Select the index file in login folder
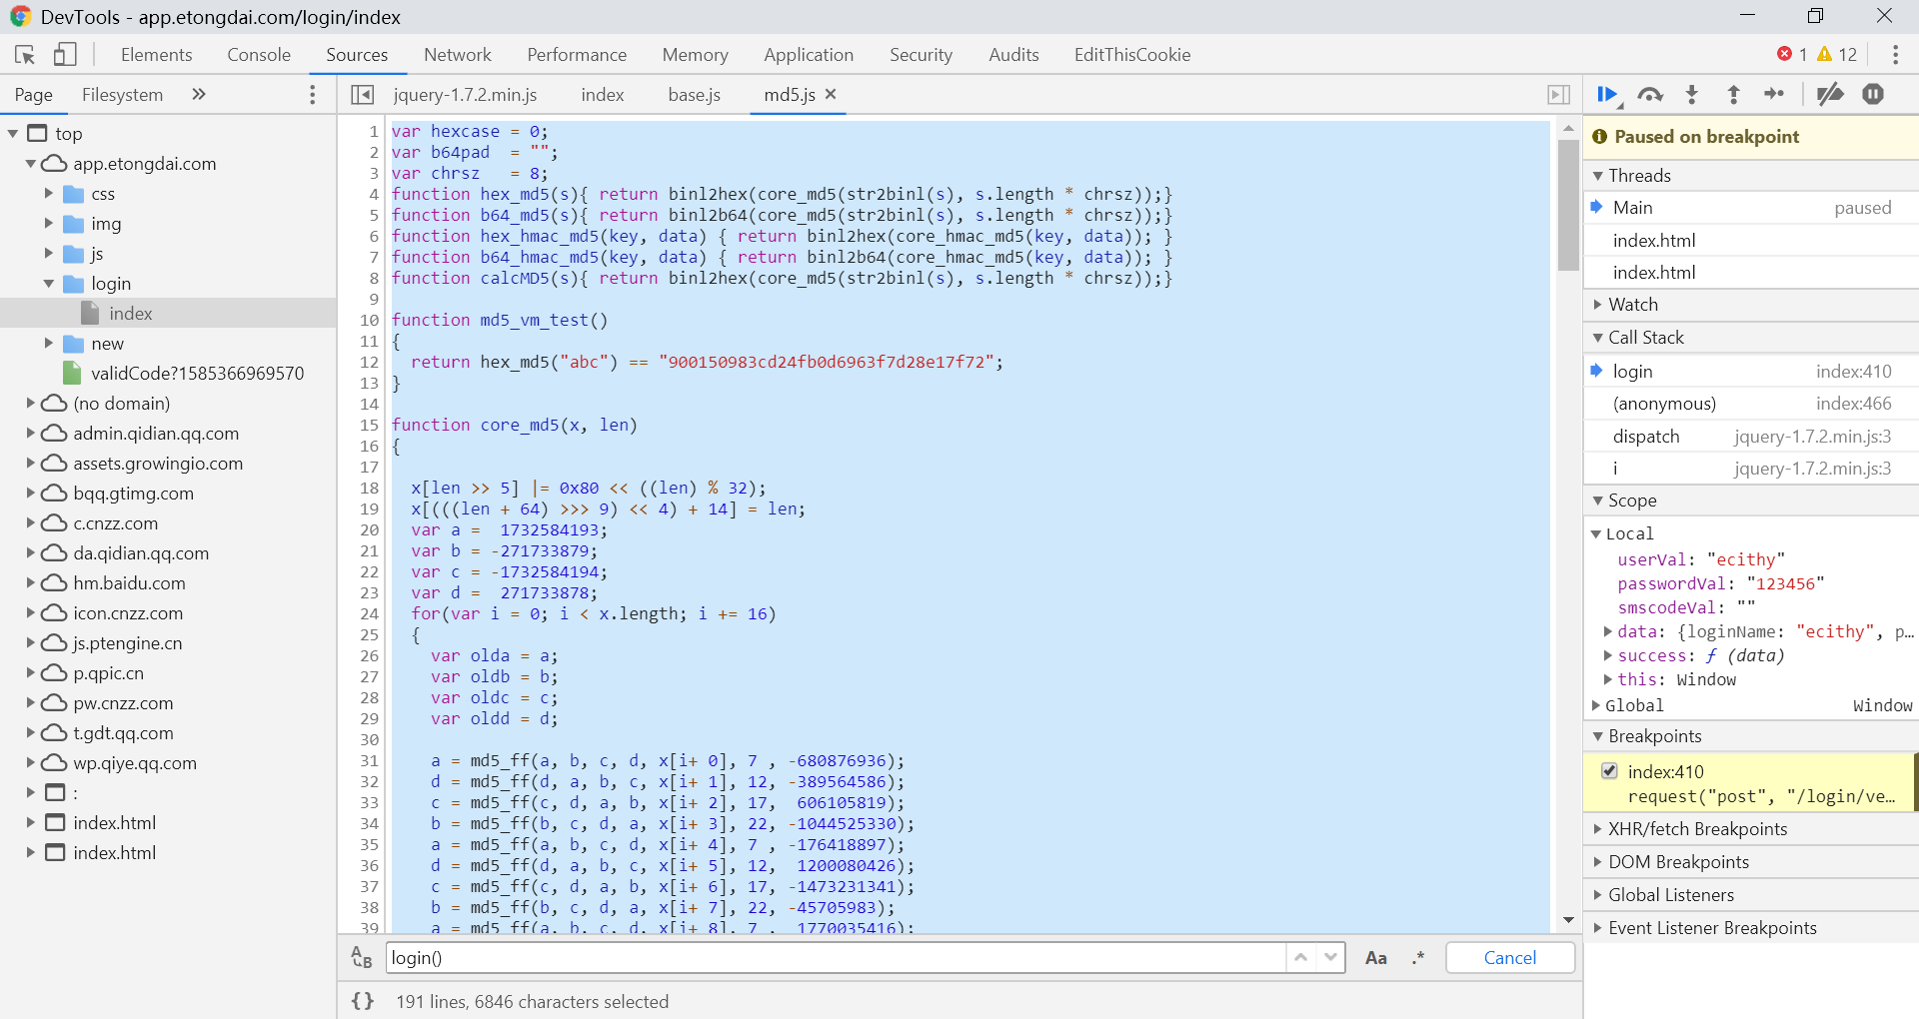 pyautogui.click(x=168, y=313)
